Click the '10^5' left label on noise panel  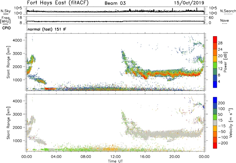point(18,8)
